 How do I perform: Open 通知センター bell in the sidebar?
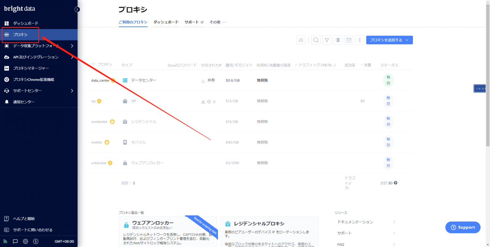point(39,102)
